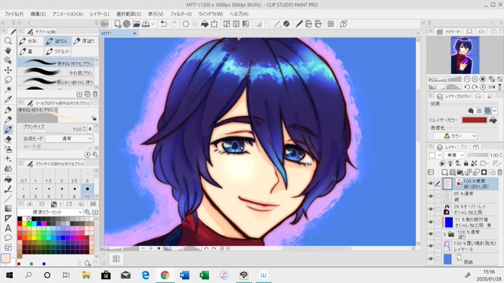504x283 pixels.
Task: Open the 表現色 カラー dropdown
Action: tap(455, 136)
